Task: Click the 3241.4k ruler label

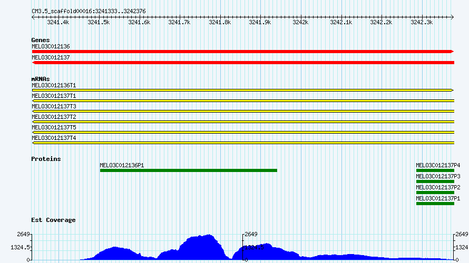Action: [x=58, y=23]
